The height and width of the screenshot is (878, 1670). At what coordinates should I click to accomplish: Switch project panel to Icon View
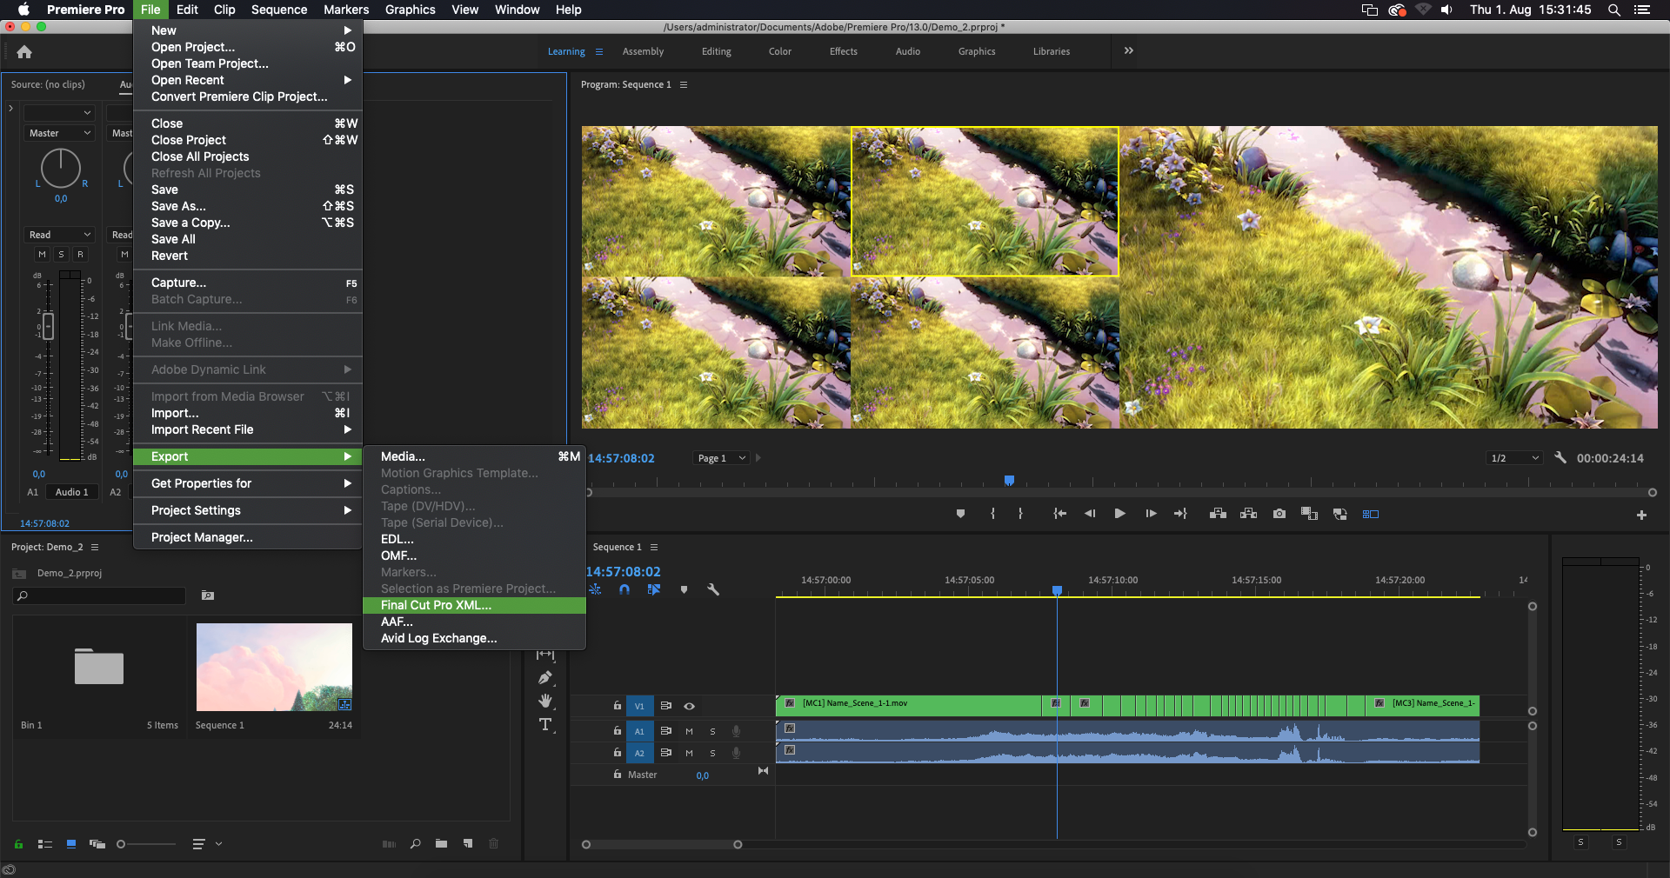(71, 844)
